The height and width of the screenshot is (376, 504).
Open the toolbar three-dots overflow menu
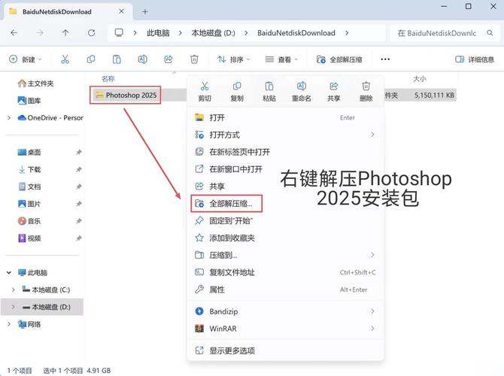point(385,59)
